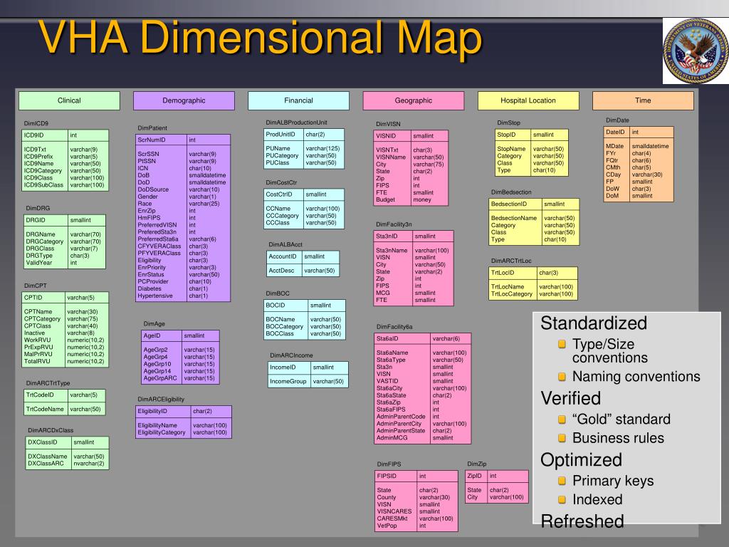Click the DimFacility3n table label
The height and width of the screenshot is (547, 729).
click(x=394, y=224)
